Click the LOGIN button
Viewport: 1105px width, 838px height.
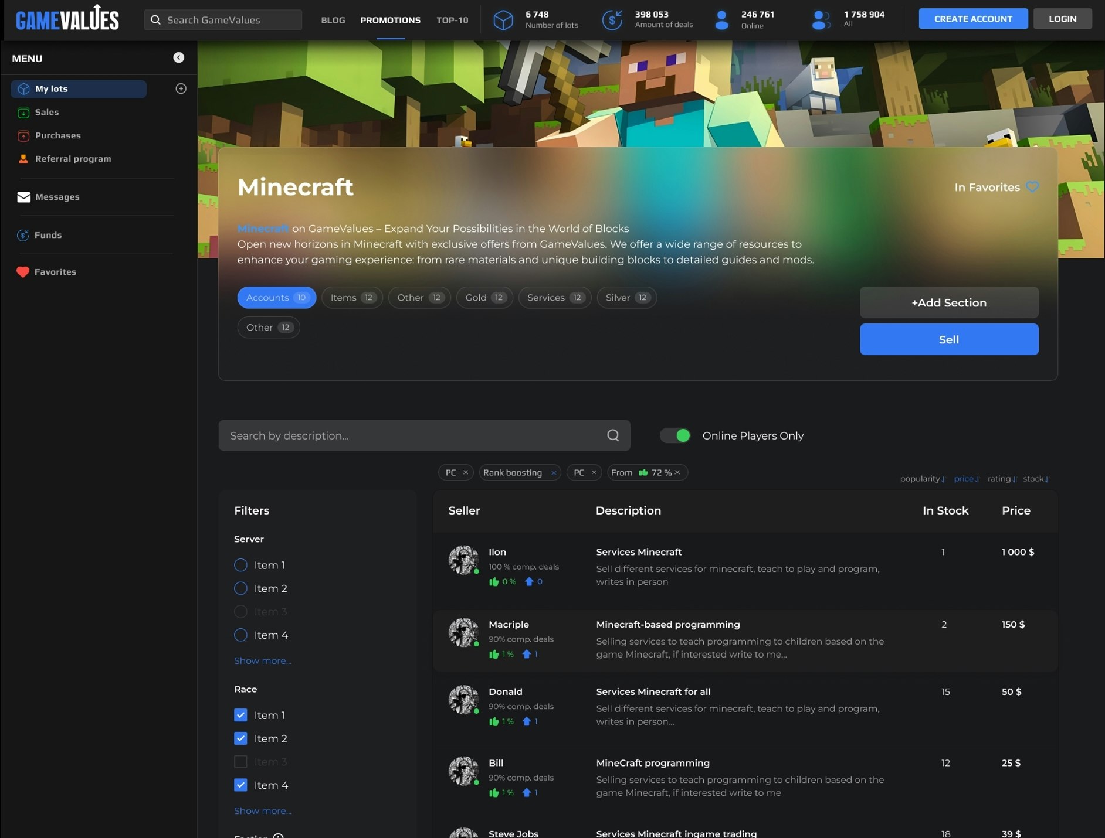1062,19
